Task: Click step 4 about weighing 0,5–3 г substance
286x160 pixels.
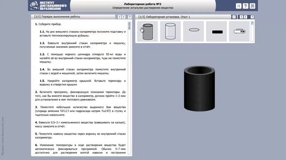Action: pos(80,124)
